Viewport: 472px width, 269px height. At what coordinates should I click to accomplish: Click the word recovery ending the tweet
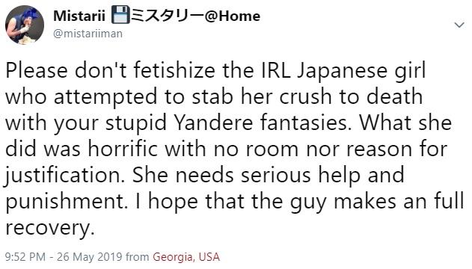tap(48, 229)
